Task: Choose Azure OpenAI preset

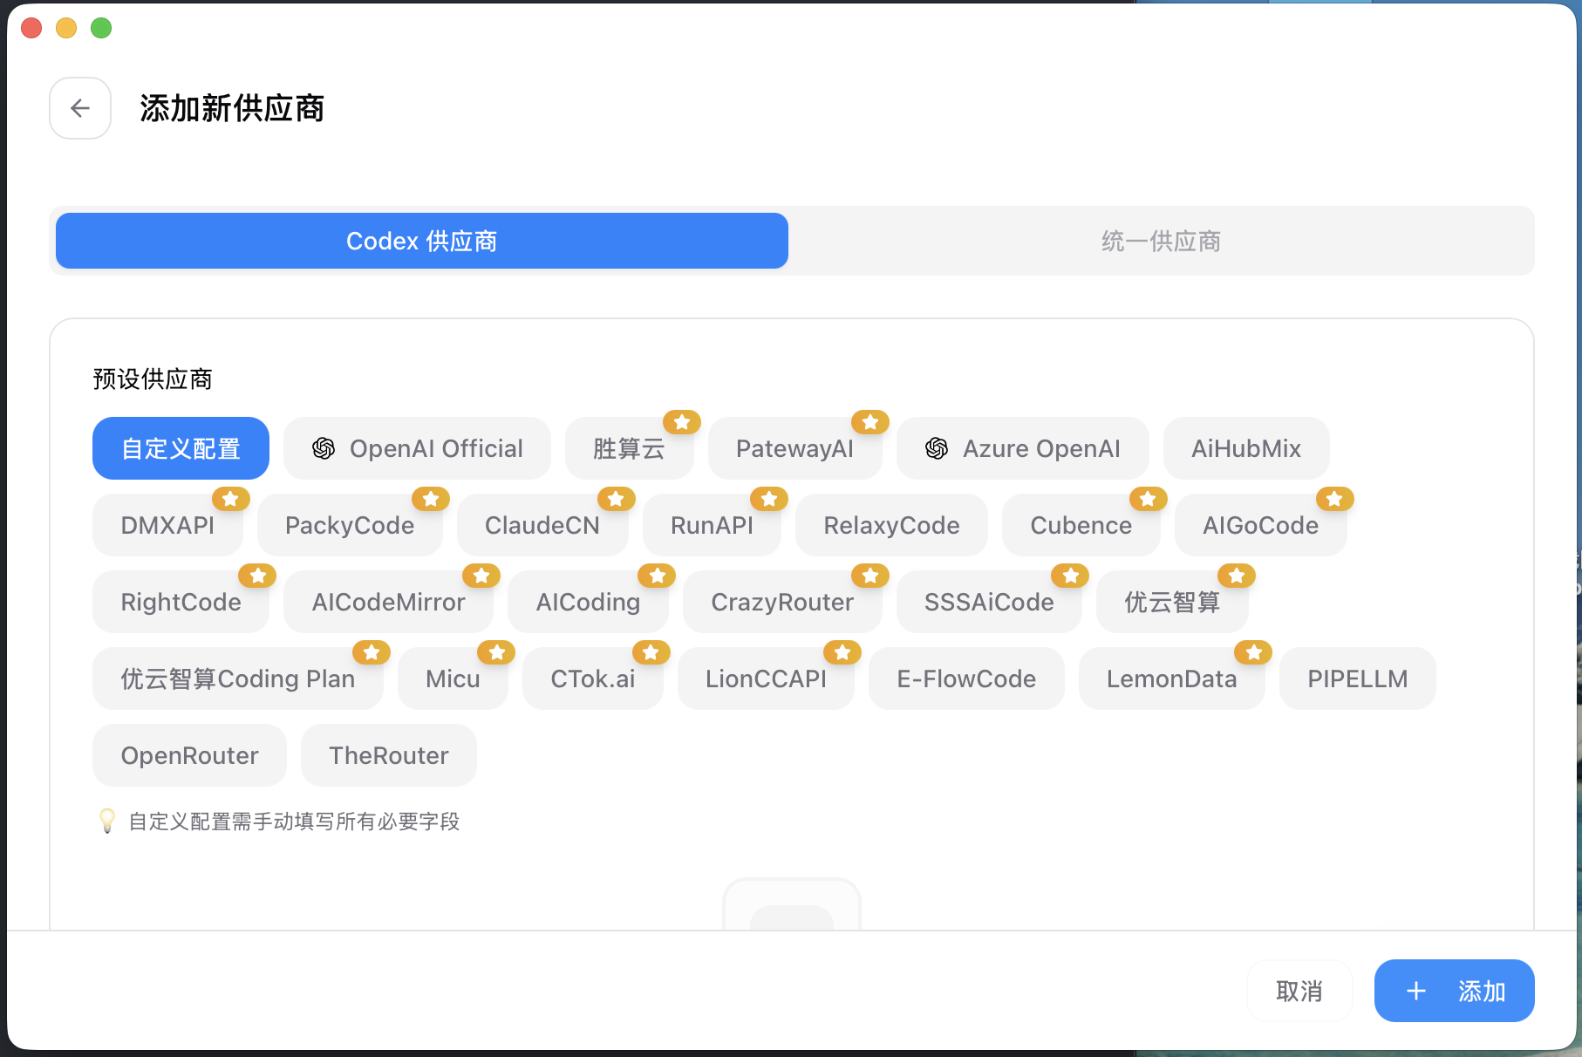Action: pyautogui.click(x=1022, y=448)
